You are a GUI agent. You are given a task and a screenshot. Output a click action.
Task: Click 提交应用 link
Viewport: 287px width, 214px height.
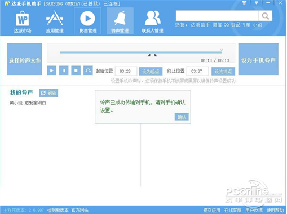click(211, 210)
